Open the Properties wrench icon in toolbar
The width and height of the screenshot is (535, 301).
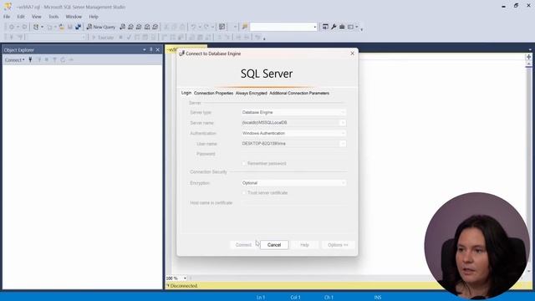(x=334, y=27)
